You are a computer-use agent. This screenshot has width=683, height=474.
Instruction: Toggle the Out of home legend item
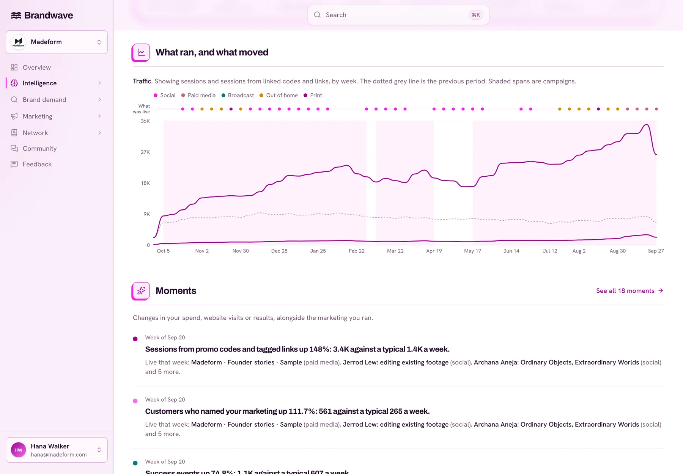coord(279,96)
